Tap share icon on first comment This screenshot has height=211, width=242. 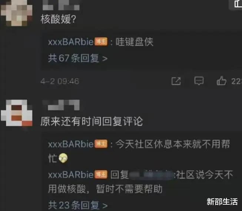coord(176,81)
